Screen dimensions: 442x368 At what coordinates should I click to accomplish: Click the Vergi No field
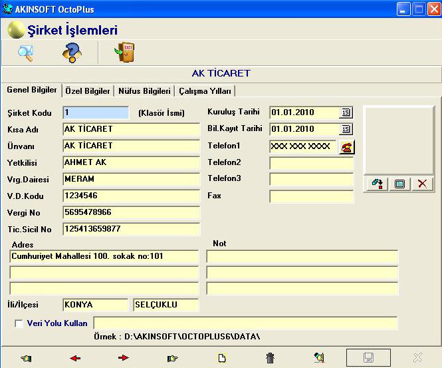point(132,212)
